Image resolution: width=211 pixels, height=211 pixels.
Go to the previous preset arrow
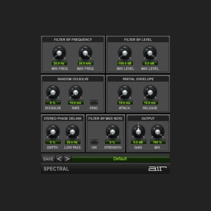tap(59, 159)
